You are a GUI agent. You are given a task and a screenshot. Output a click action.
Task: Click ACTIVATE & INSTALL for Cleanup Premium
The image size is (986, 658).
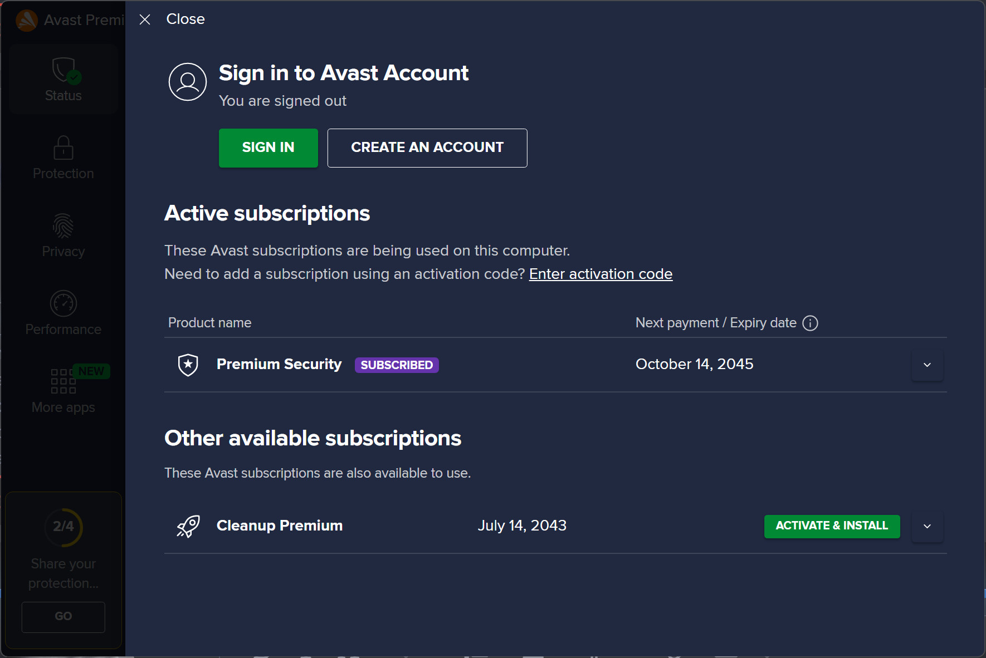832,526
